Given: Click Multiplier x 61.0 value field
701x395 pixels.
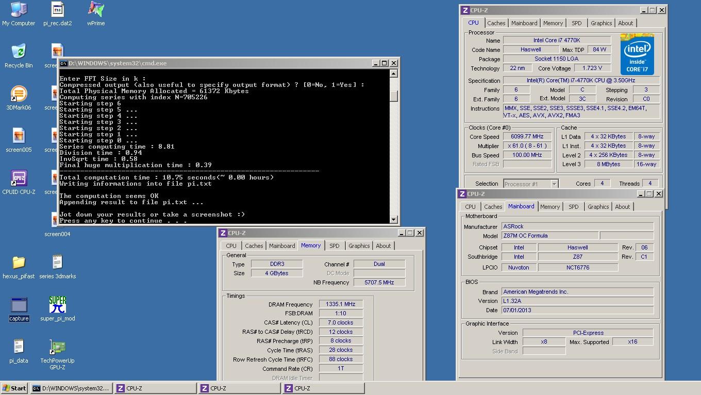Looking at the screenshot, I should tap(527, 146).
